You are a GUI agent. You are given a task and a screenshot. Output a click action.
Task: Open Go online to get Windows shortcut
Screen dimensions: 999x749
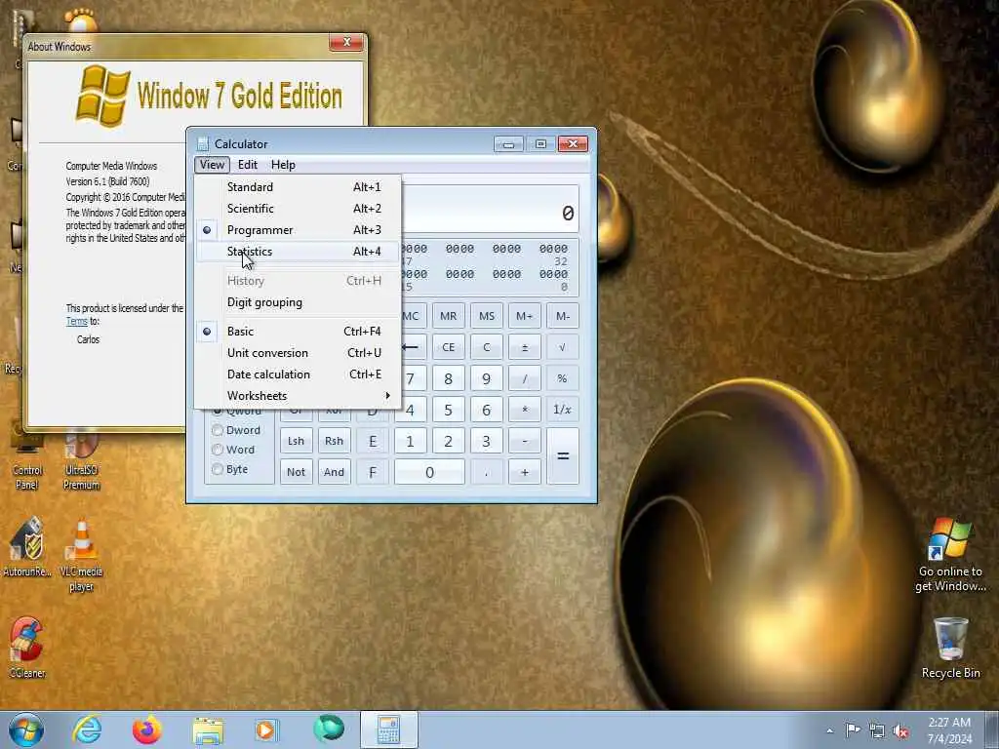950,554
